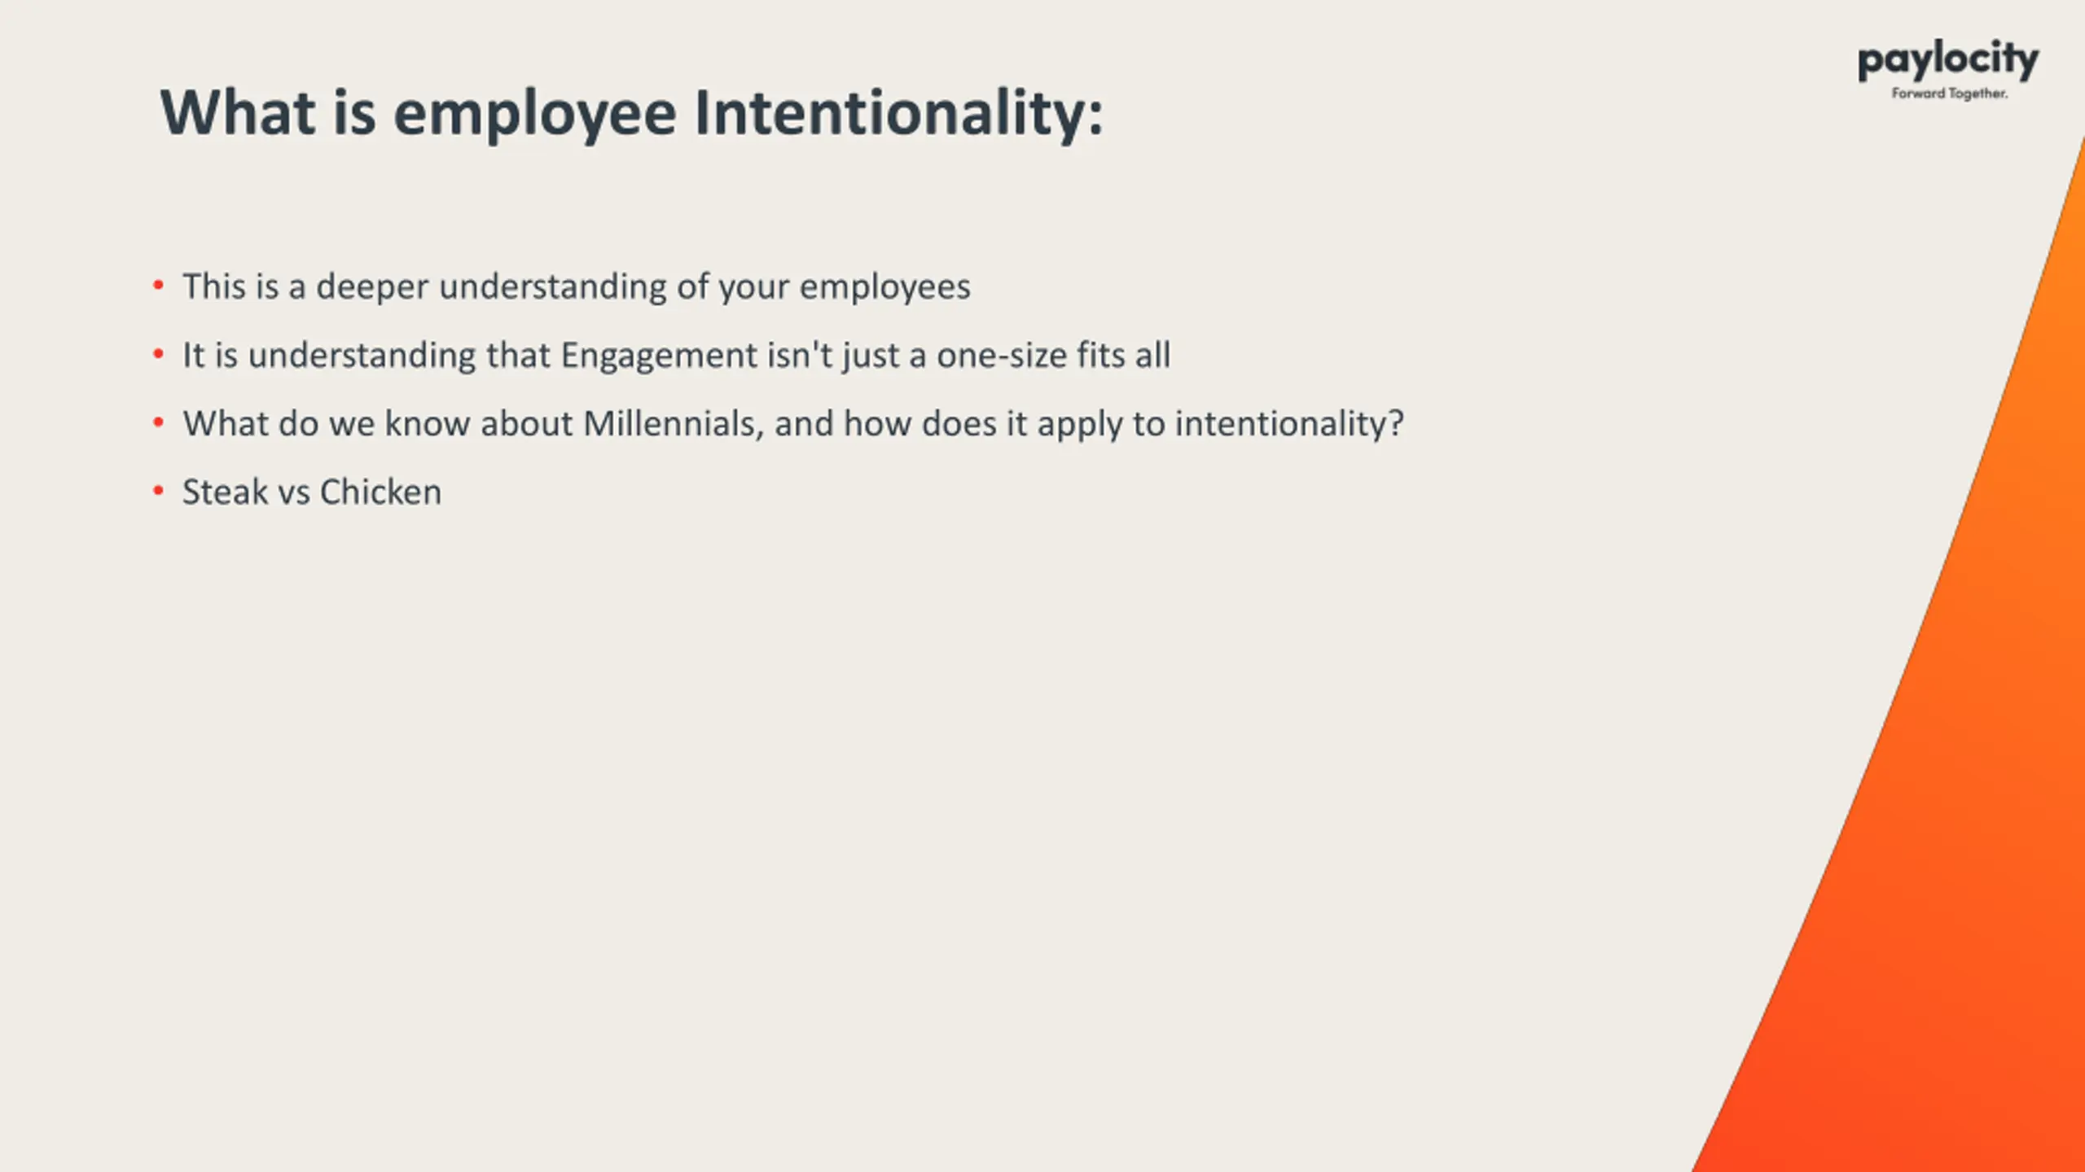Click the word 'intentionality?' ending third bullet
The image size is (2085, 1172).
click(1290, 425)
